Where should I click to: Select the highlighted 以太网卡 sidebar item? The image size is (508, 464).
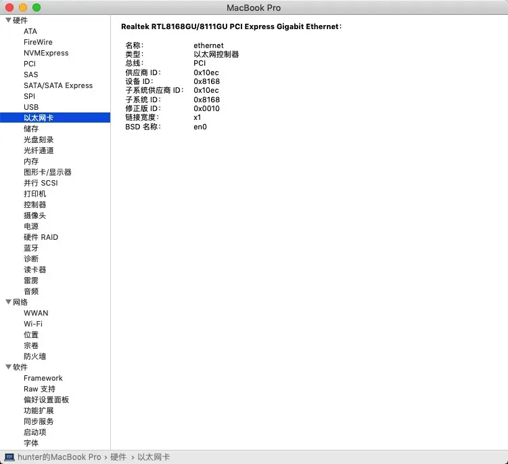[39, 118]
